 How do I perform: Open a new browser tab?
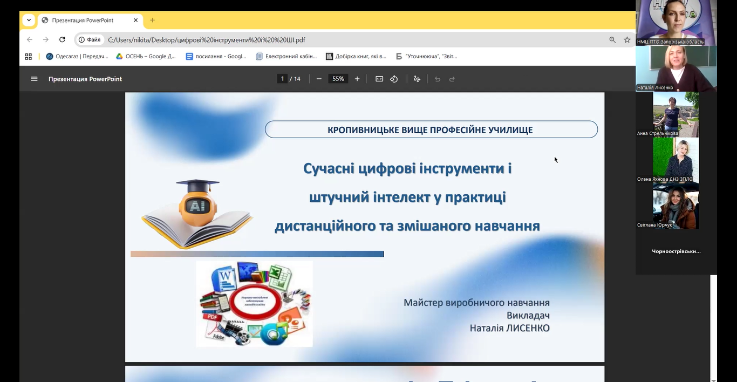(x=152, y=21)
